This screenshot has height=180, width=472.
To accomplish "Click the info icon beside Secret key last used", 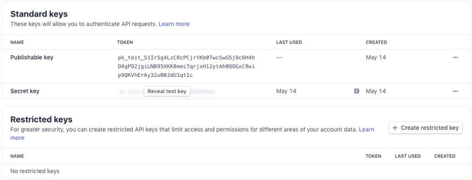I will (x=356, y=91).
